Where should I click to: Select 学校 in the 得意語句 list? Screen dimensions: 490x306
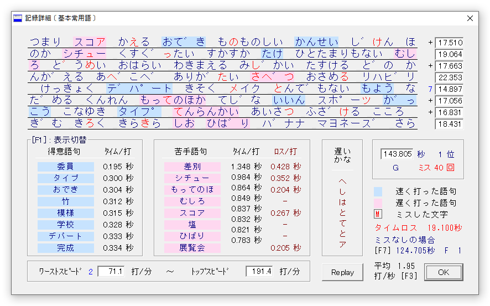(x=66, y=225)
